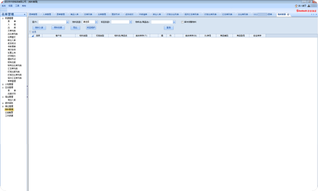
Task: Toggle the 全选 select-all checkbox
Action: coord(30,32)
